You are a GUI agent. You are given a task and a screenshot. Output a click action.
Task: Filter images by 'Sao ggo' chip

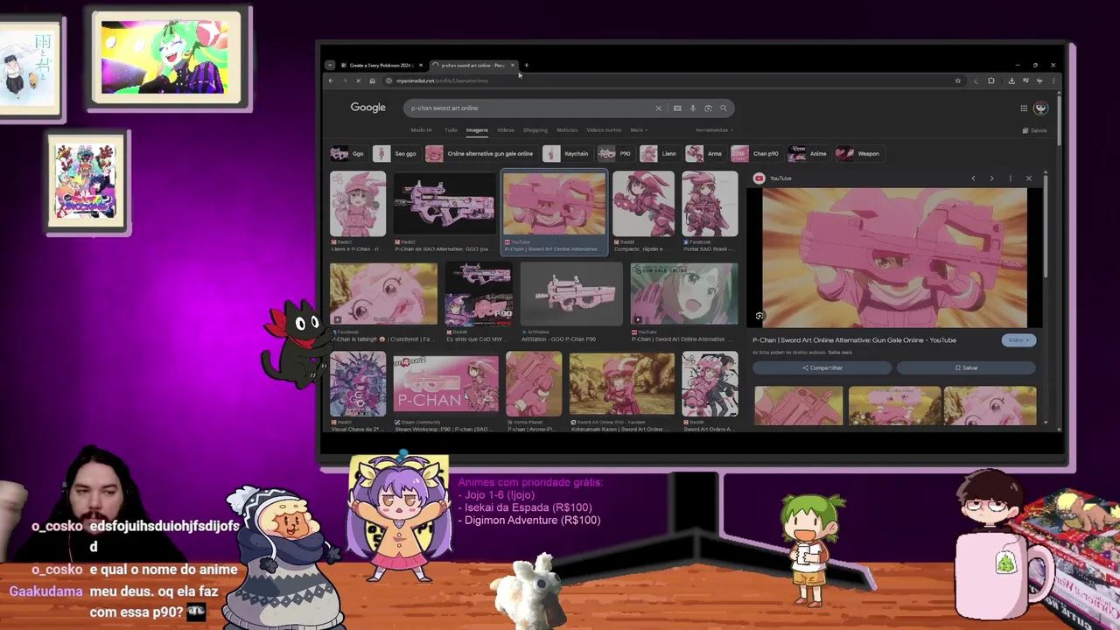coord(395,154)
